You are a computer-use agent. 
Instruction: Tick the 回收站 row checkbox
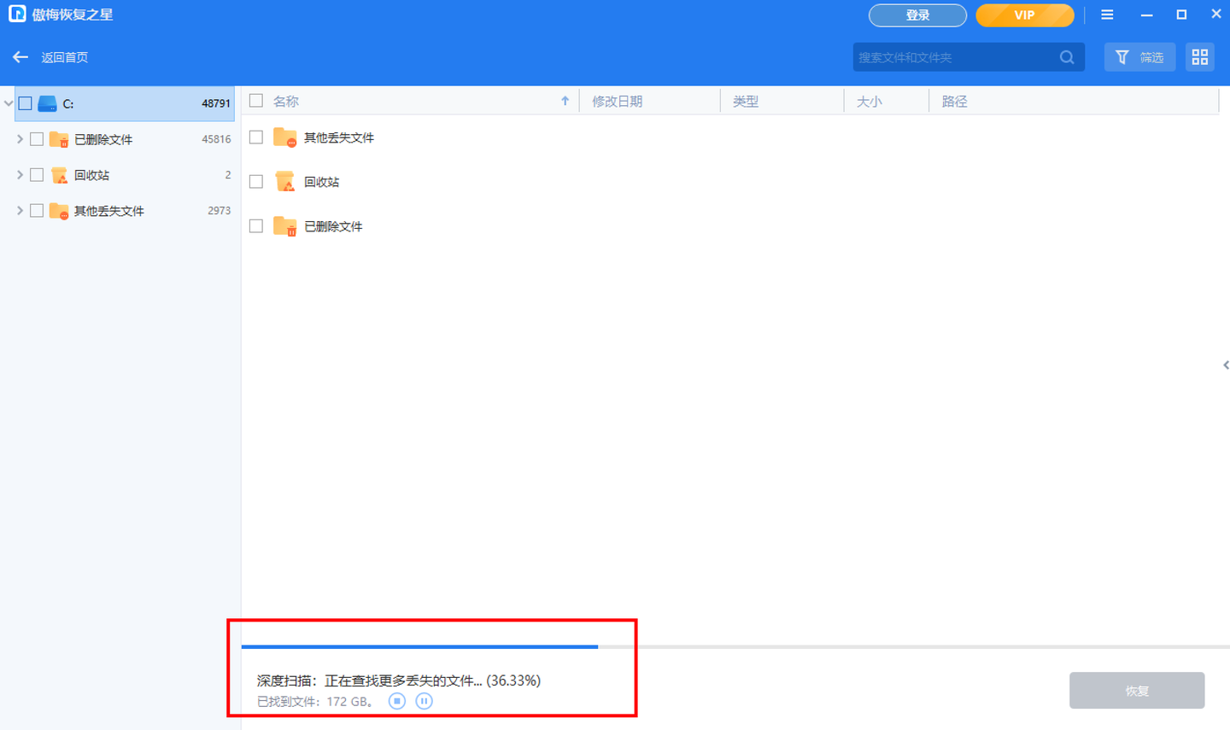pyautogui.click(x=255, y=181)
